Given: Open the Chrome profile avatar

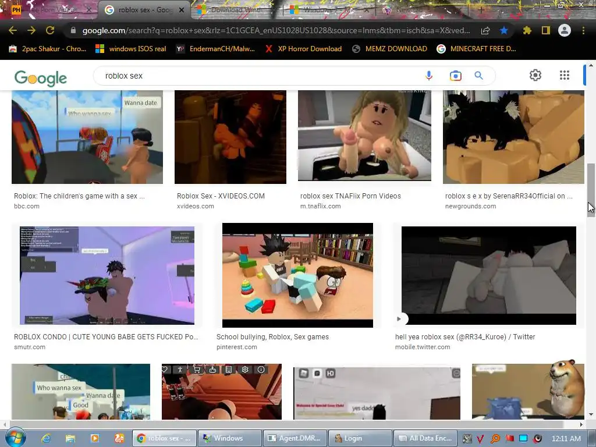Looking at the screenshot, I should (x=565, y=30).
